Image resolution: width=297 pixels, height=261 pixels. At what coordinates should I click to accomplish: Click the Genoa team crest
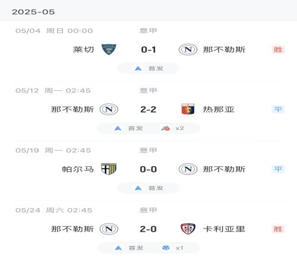point(188,109)
